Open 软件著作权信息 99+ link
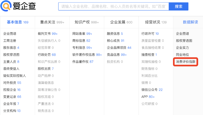 (87, 55)
